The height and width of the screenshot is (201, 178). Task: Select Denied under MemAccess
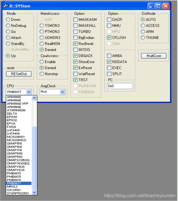[x=42, y=49]
